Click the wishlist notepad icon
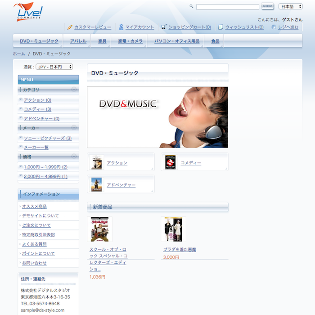The width and height of the screenshot is (315, 315). pyautogui.click(x=220, y=27)
